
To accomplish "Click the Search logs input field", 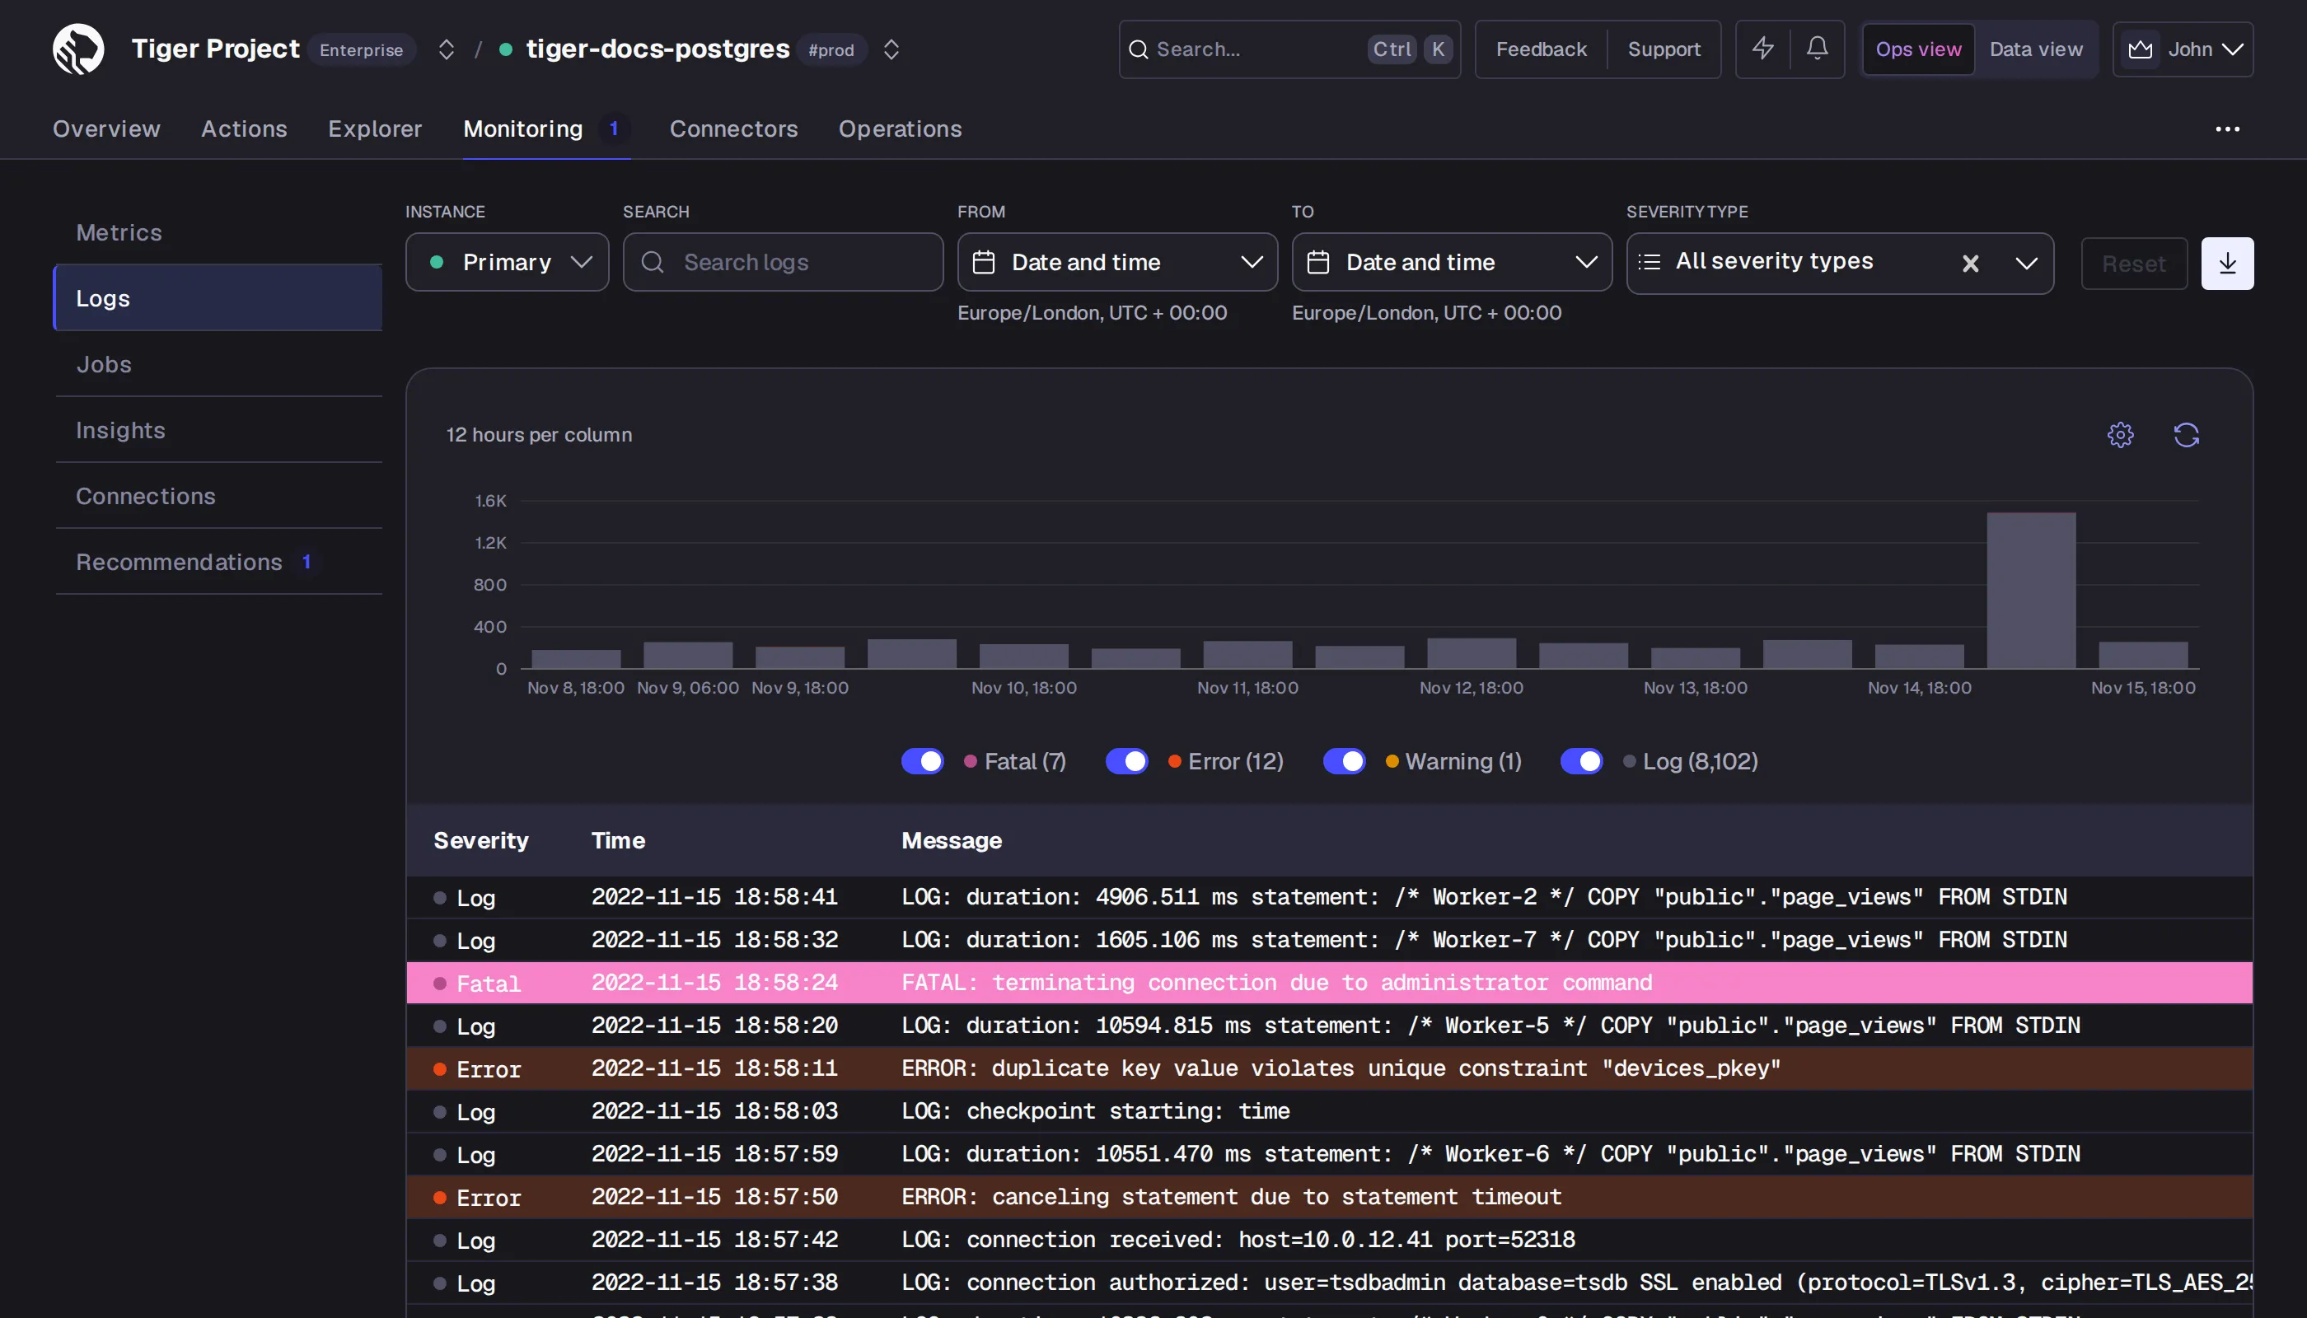I will coord(782,263).
